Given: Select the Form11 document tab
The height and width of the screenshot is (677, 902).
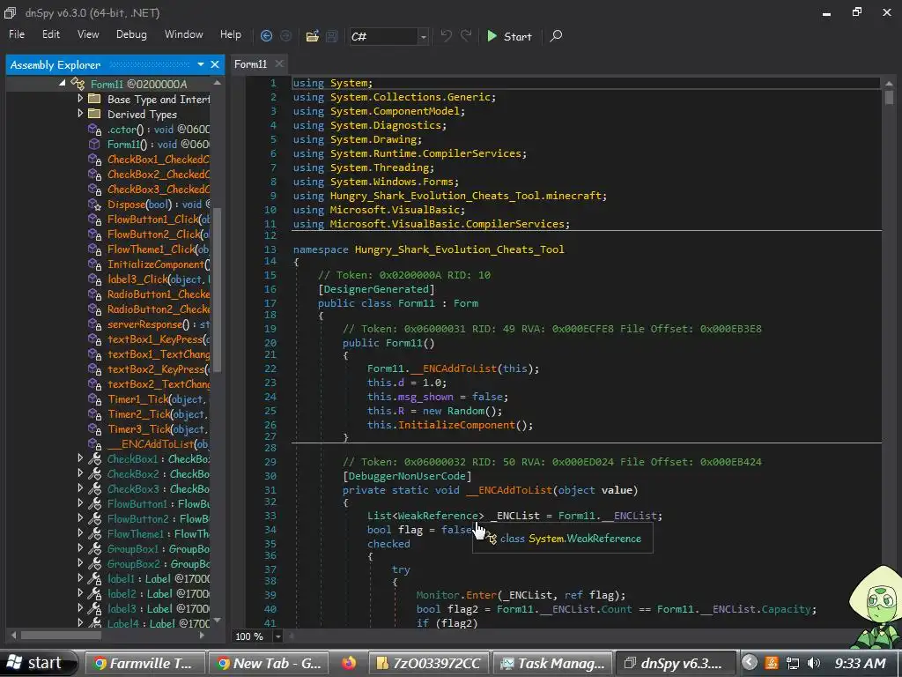Looking at the screenshot, I should coord(251,63).
